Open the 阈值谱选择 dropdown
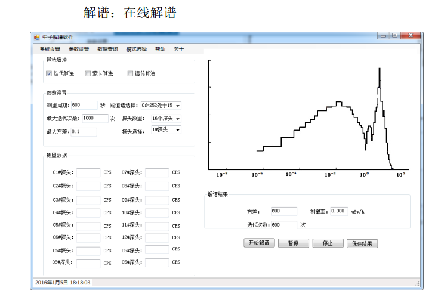This screenshot has height=297, width=438. (x=178, y=106)
